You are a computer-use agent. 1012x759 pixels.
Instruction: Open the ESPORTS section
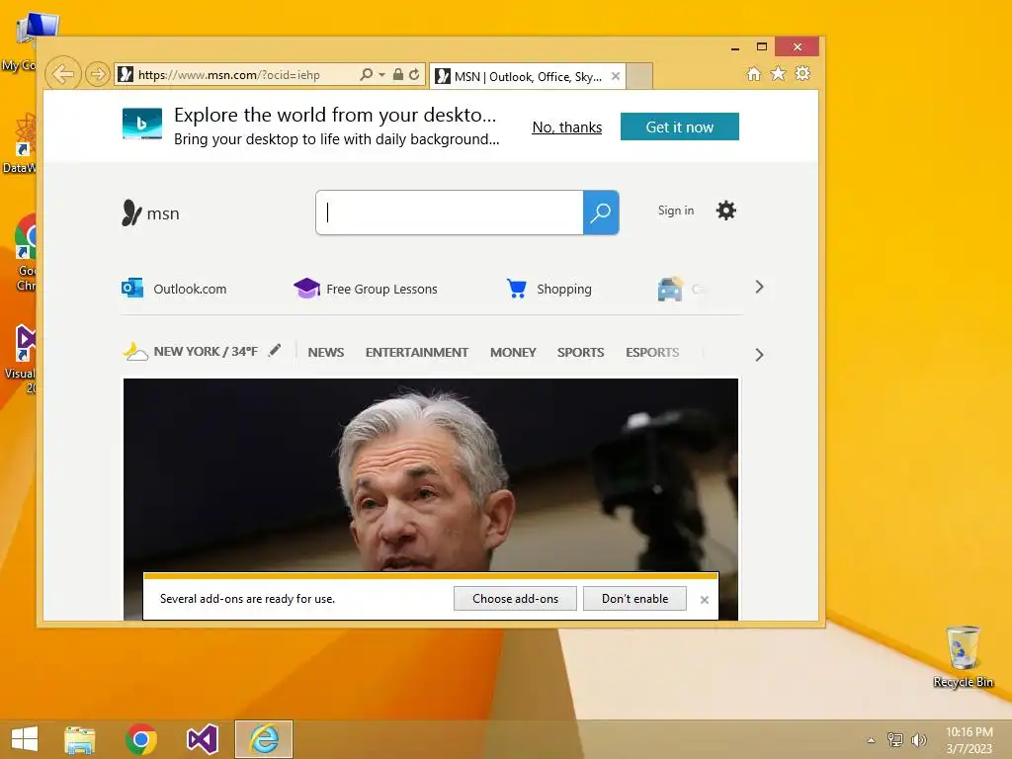[652, 353]
